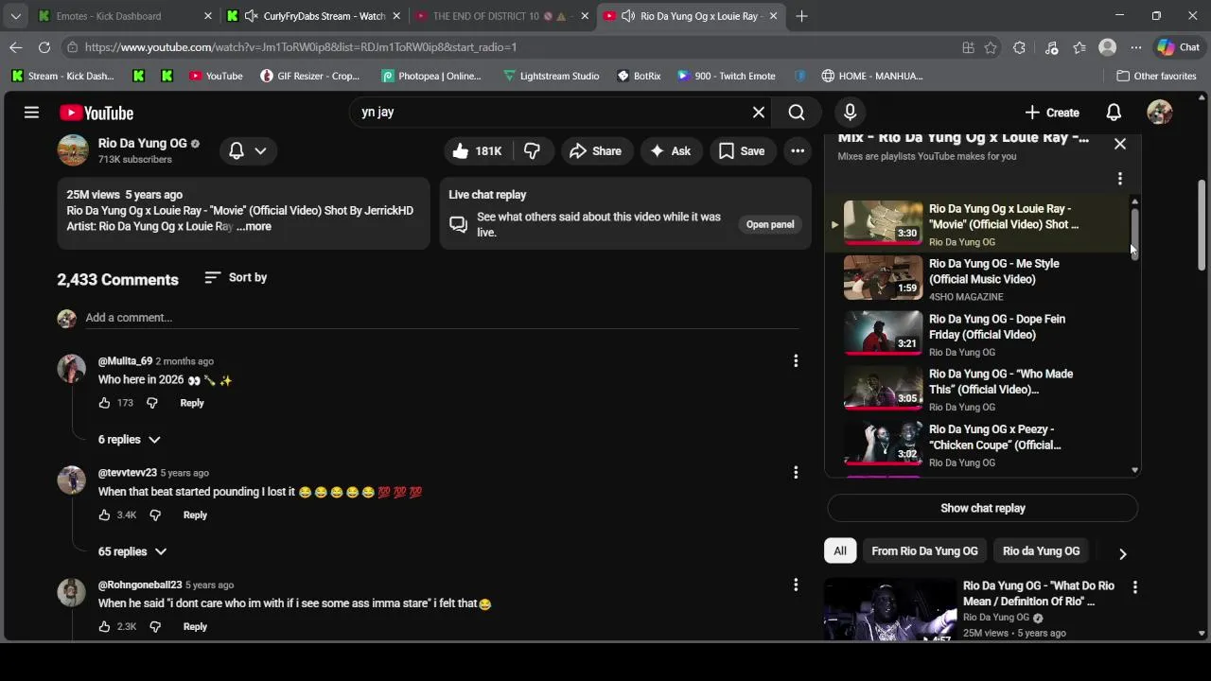Select From Rio Da Yung OG chip
The width and height of the screenshot is (1211, 681).
924,550
